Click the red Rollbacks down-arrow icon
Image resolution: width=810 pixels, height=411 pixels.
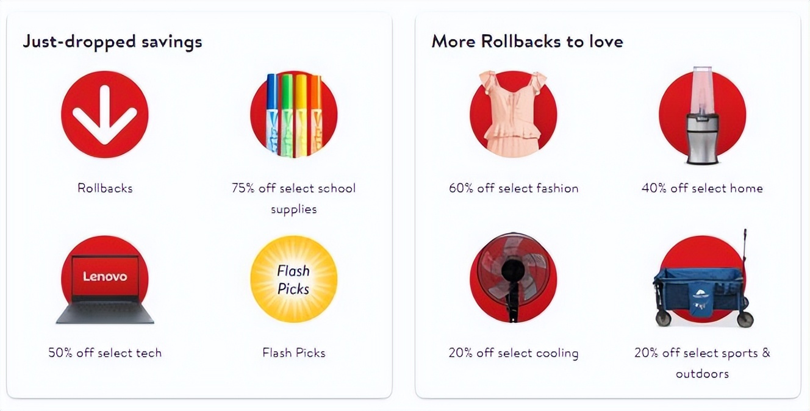coord(105,114)
